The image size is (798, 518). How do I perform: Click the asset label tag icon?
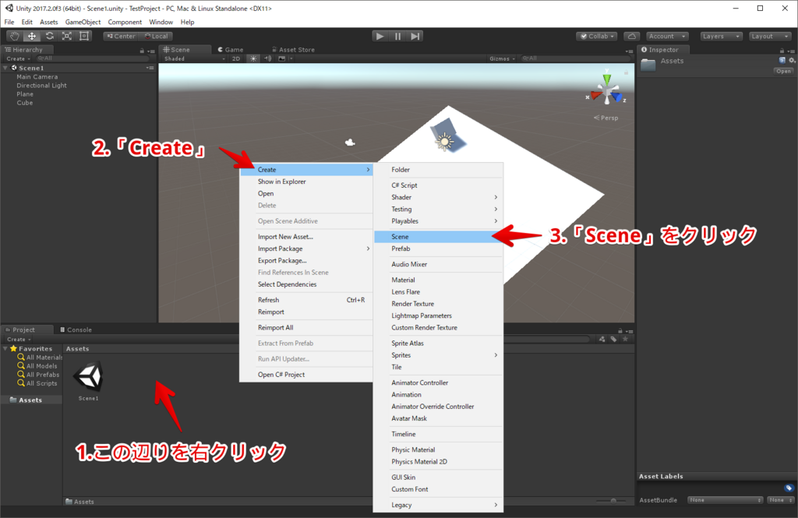tap(789, 488)
